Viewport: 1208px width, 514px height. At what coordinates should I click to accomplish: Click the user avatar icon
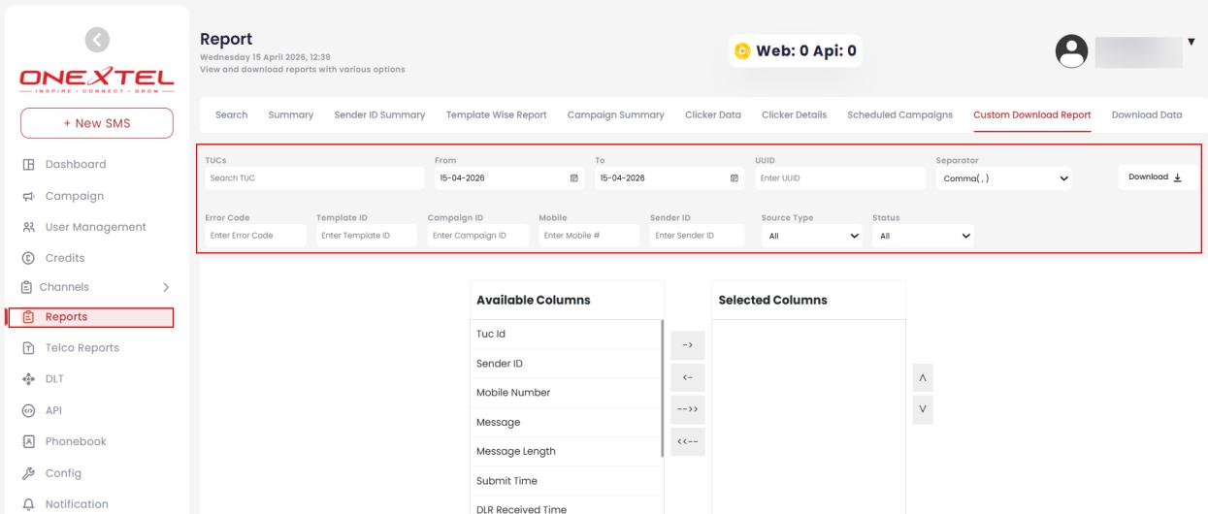[x=1071, y=52]
